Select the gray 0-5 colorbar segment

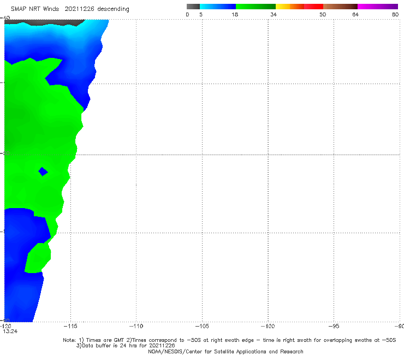coord(193,7)
